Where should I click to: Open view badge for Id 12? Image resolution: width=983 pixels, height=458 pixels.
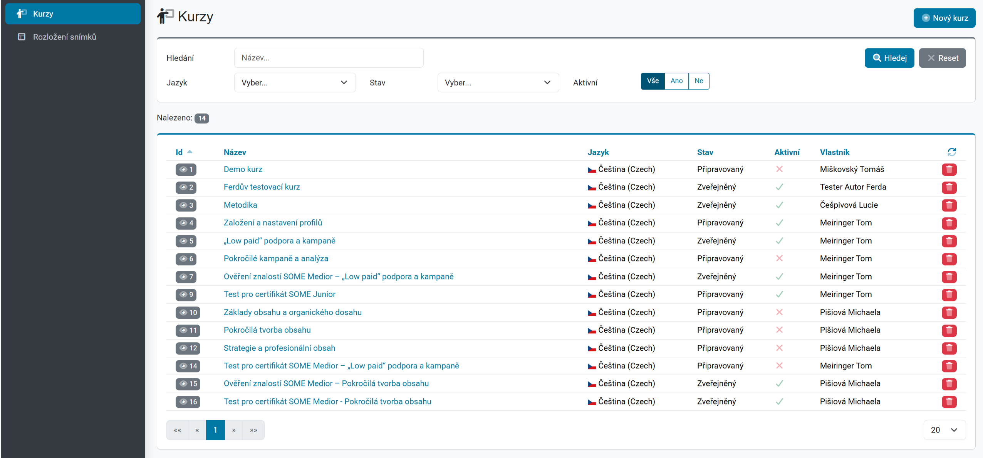pos(188,348)
